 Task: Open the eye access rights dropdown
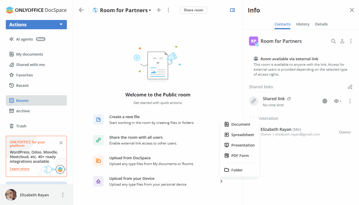338,101
